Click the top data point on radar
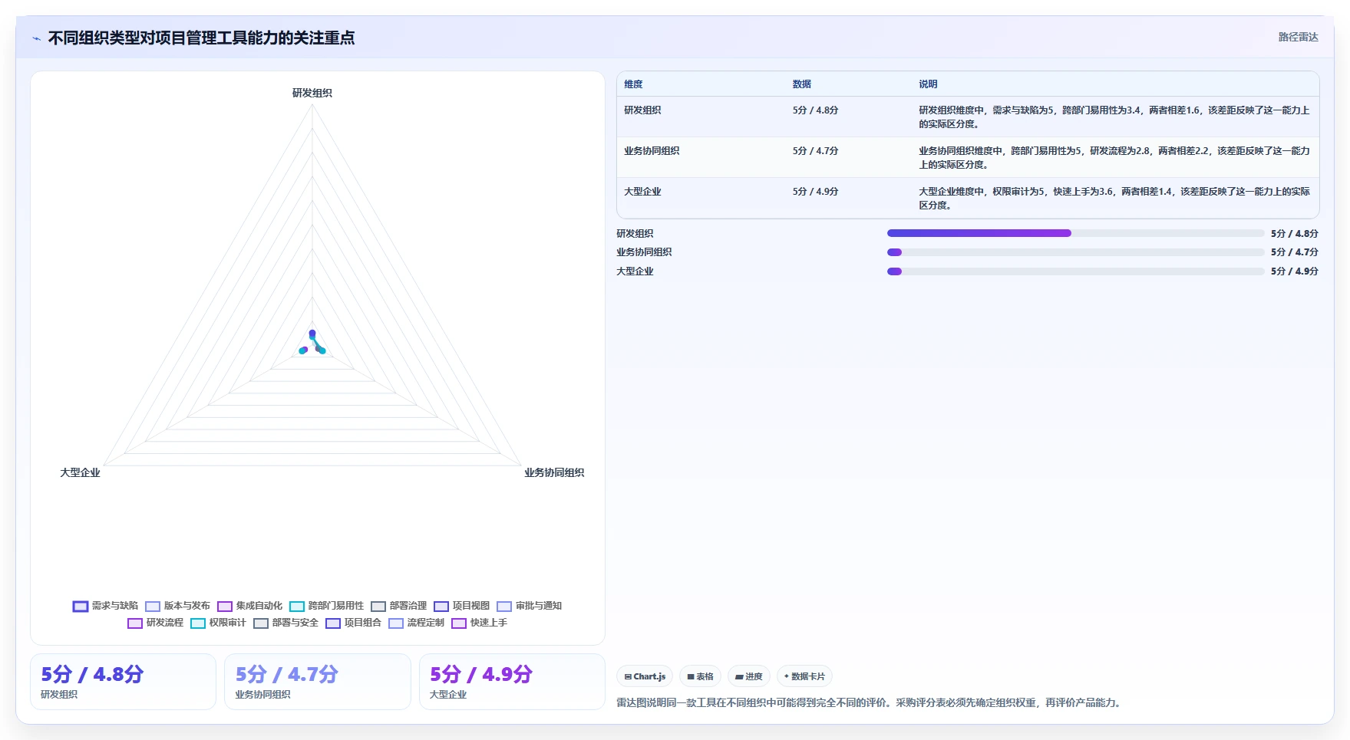Viewport: 1350px width, 740px height. pyautogui.click(x=312, y=334)
